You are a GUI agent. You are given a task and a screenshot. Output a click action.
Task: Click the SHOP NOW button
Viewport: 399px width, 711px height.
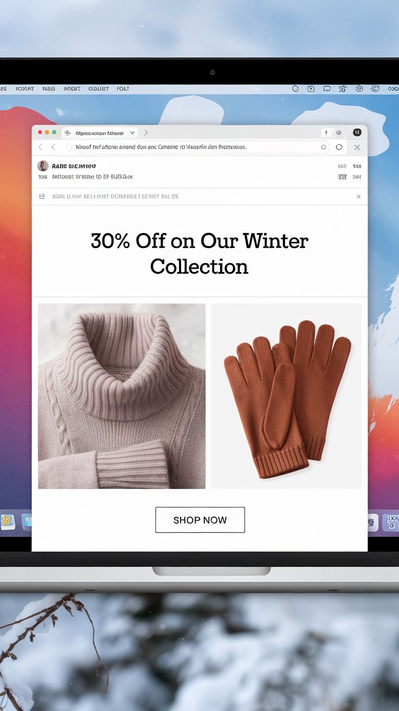point(200,520)
